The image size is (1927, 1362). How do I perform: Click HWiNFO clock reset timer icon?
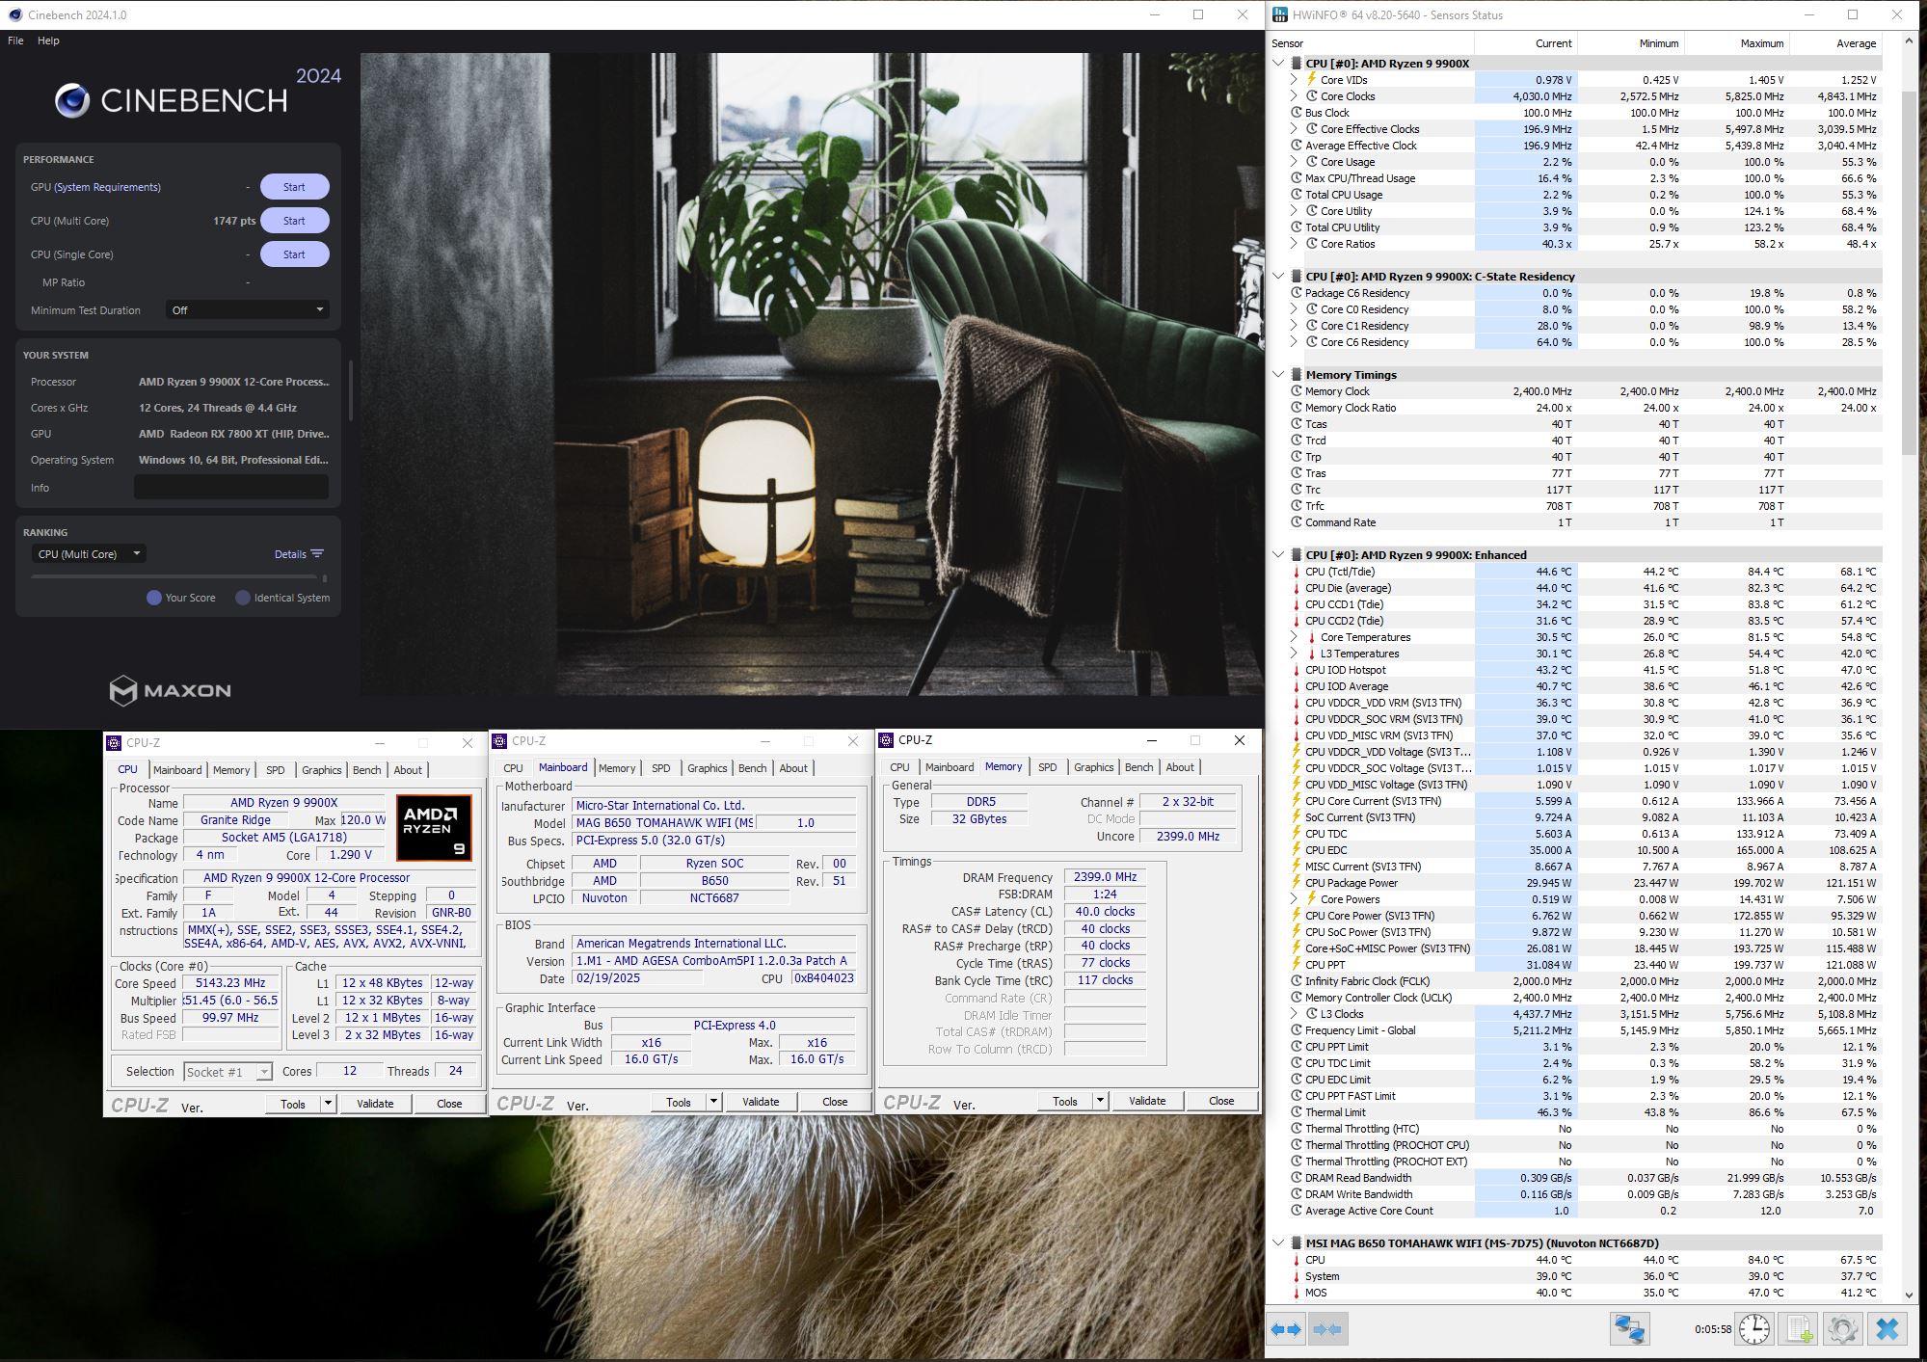point(1754,1329)
